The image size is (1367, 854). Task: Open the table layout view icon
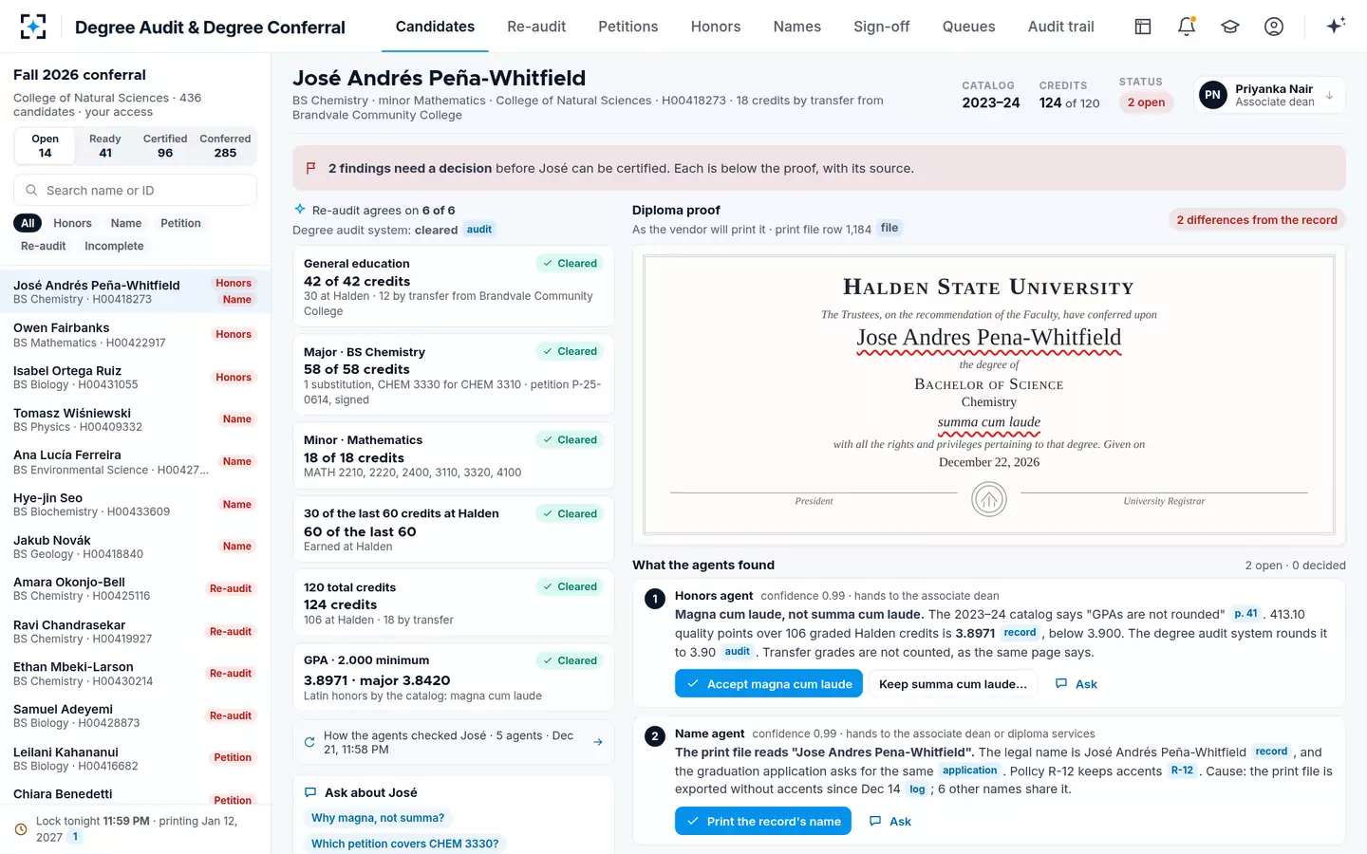point(1143,27)
